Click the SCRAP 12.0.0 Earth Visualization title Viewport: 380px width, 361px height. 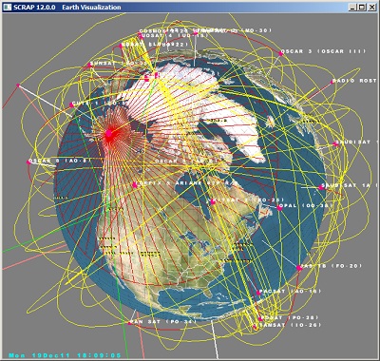pyautogui.click(x=67, y=7)
